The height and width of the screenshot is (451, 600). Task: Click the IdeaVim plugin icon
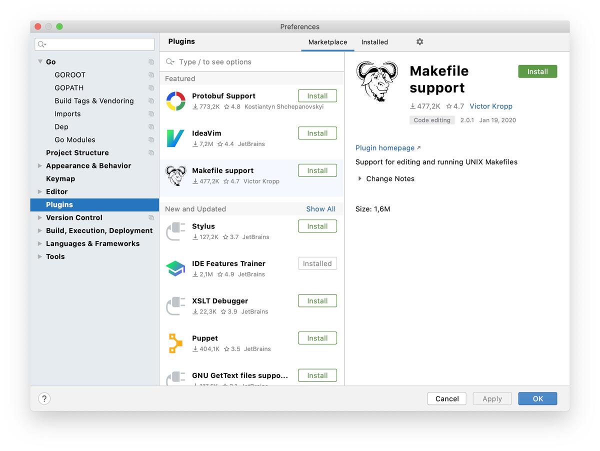pos(175,138)
